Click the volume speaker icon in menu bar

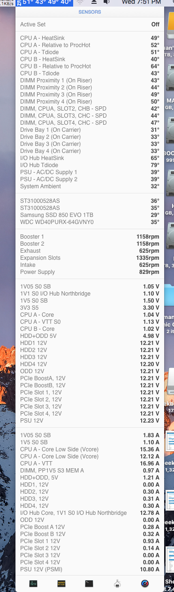(x=106, y=2)
